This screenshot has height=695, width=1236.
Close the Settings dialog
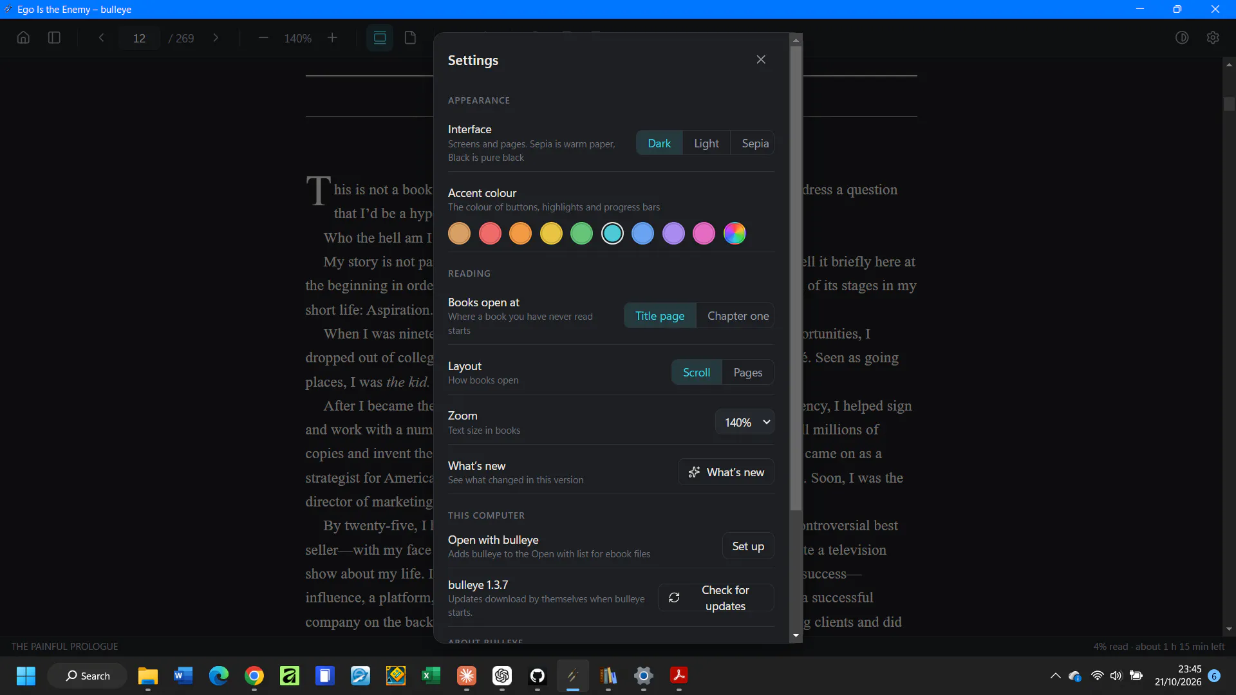[761, 60]
